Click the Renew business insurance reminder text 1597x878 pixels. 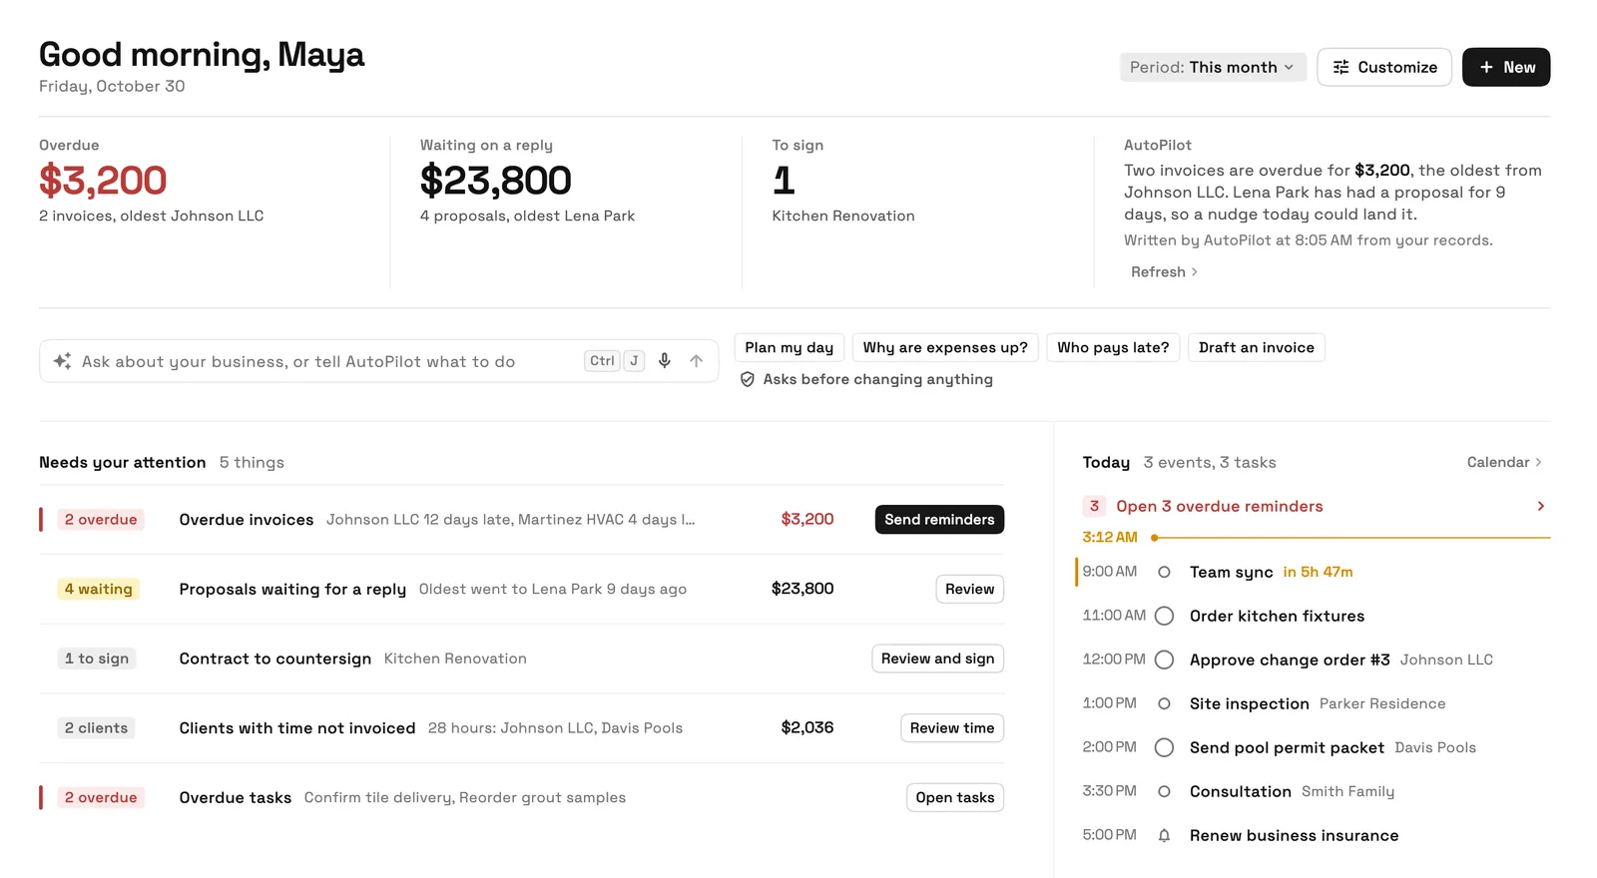pos(1295,836)
